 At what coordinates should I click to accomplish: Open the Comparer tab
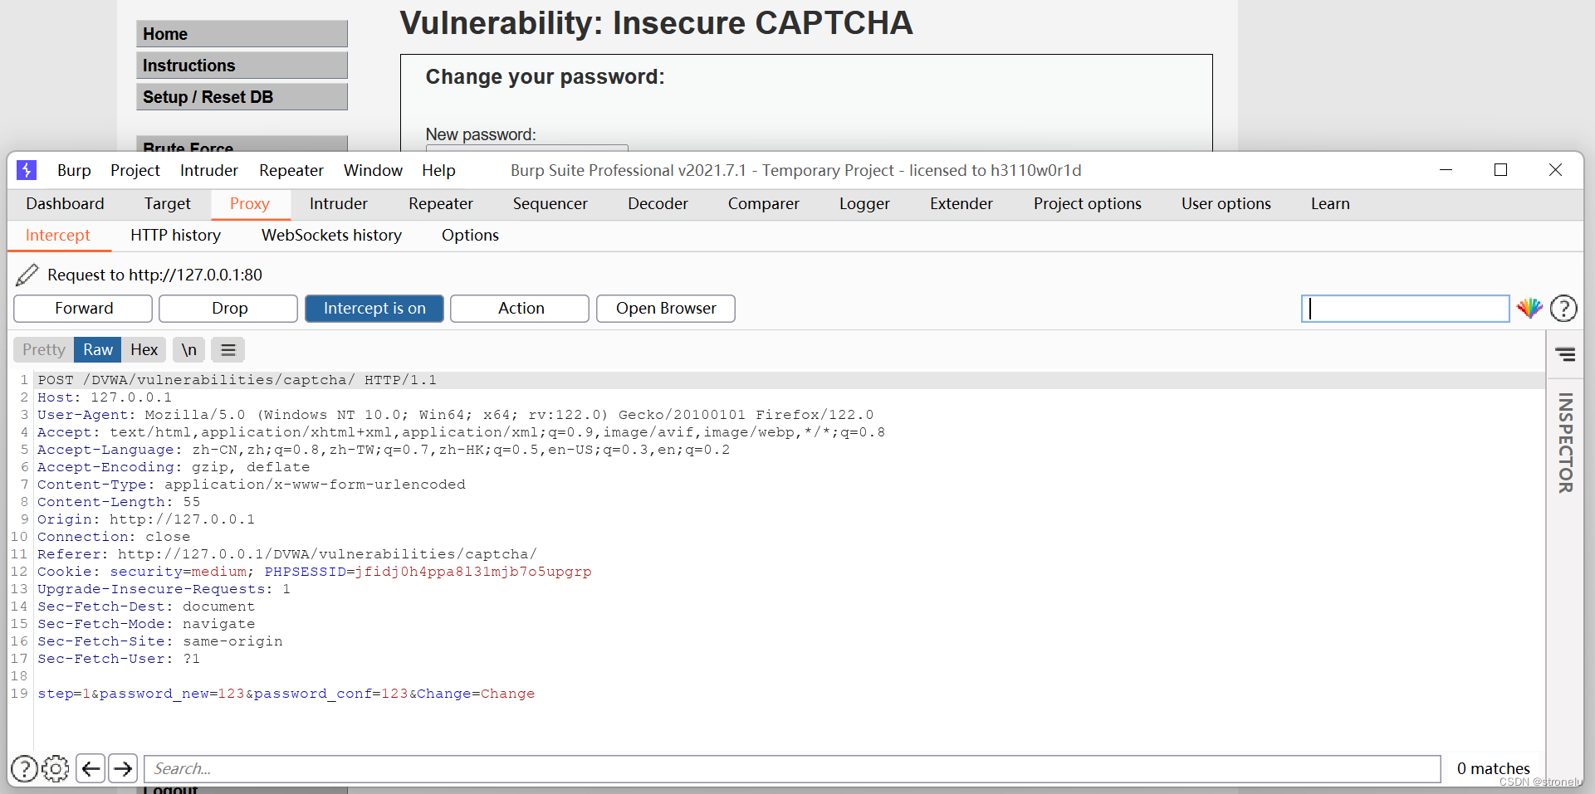764,204
